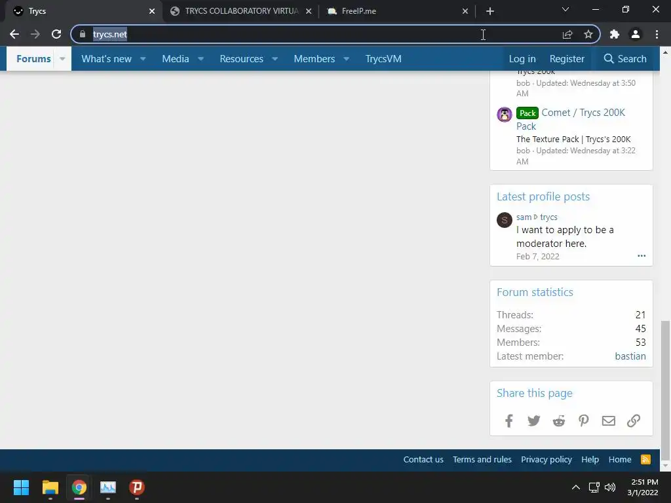
Task: Open the Windows Start menu
Action: (x=21, y=487)
